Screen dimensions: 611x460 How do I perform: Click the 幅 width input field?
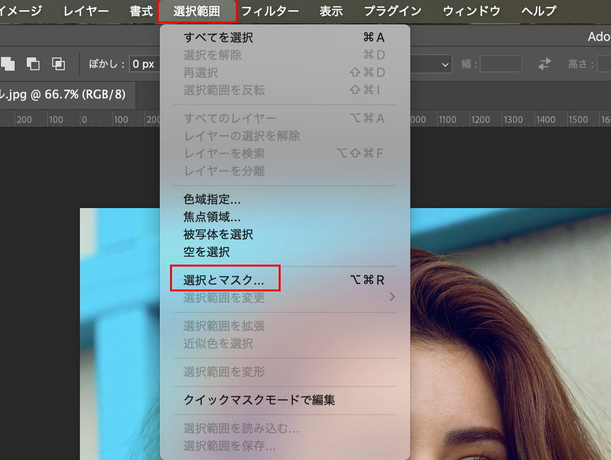[501, 64]
